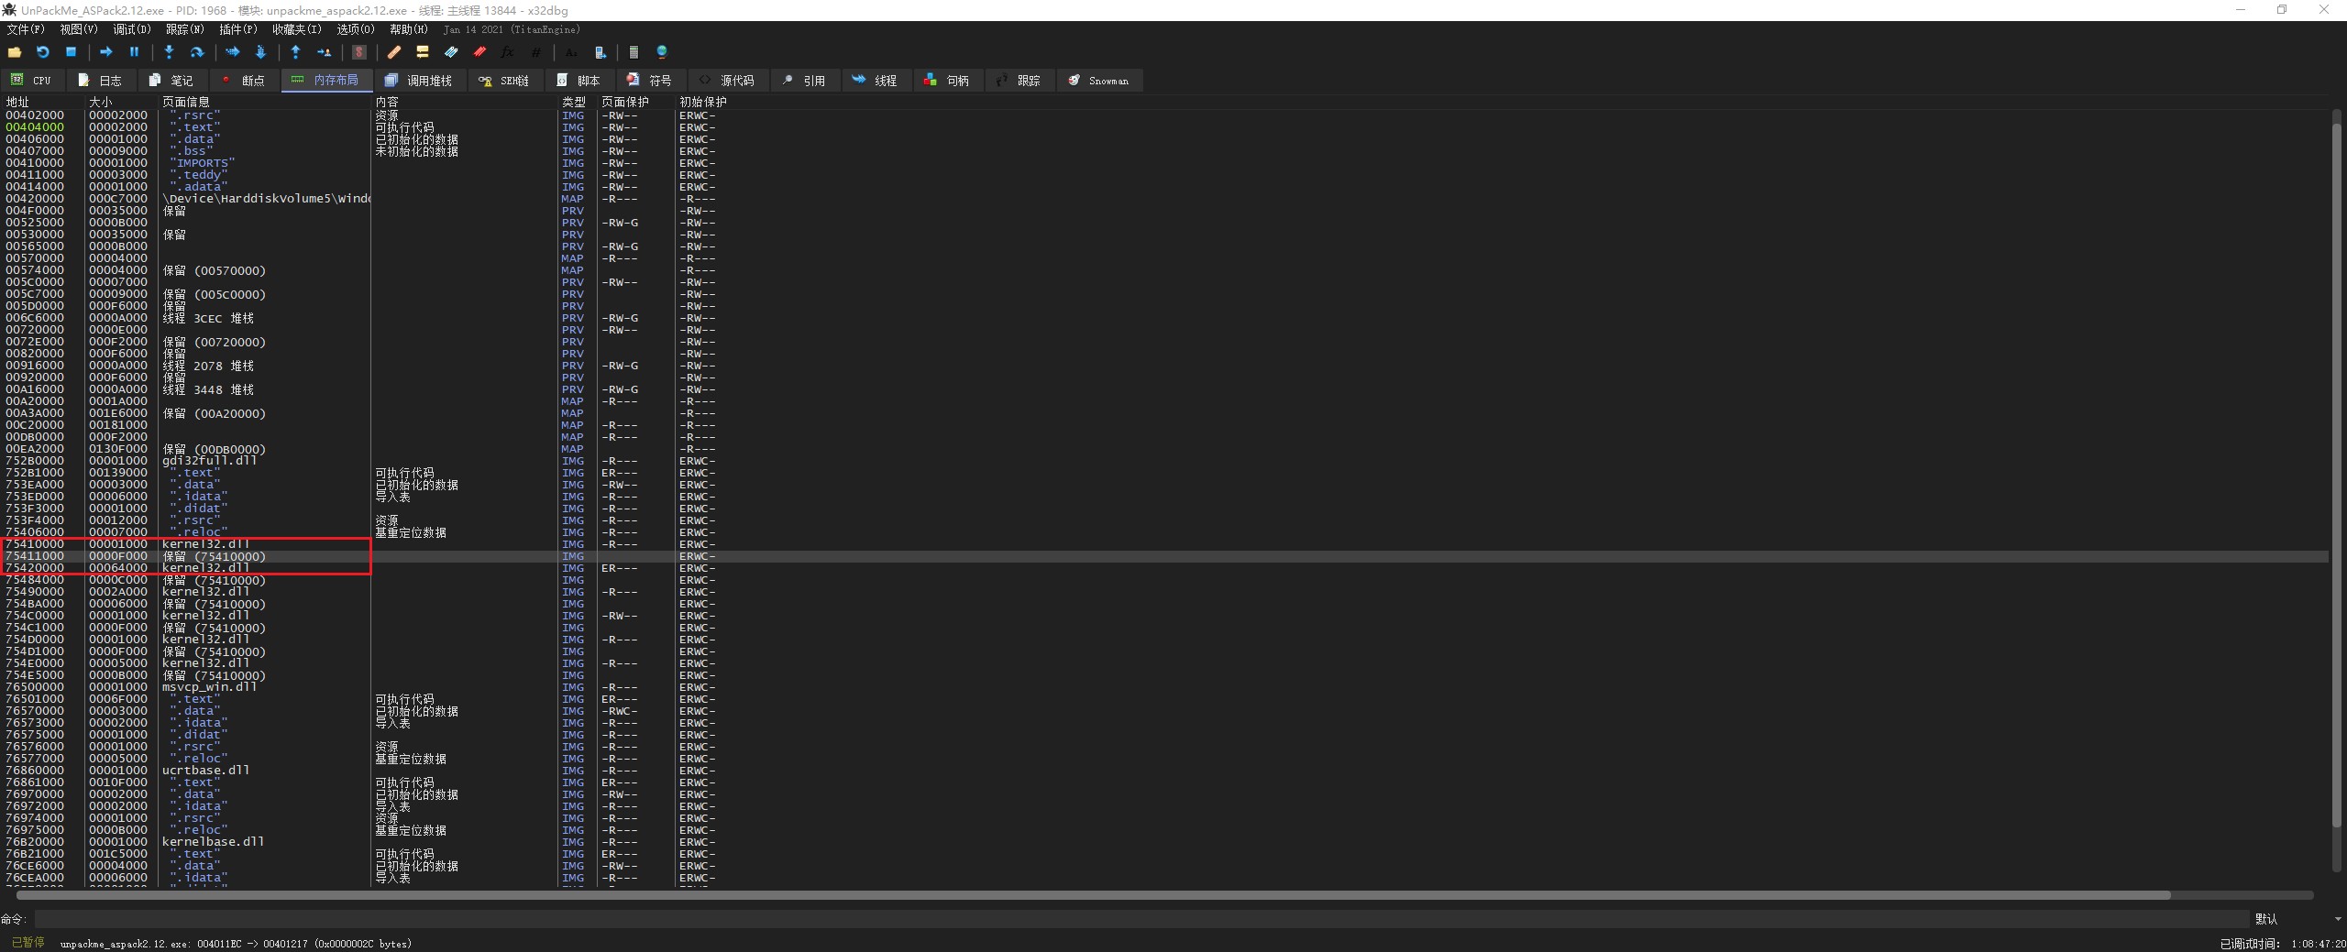Viewport: 2347px width, 952px height.
Task: Open the Labels tag icon
Action: coord(451,52)
